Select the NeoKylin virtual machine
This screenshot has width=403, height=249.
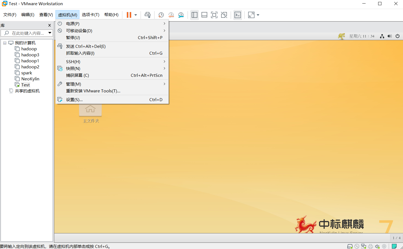pyautogui.click(x=30, y=79)
